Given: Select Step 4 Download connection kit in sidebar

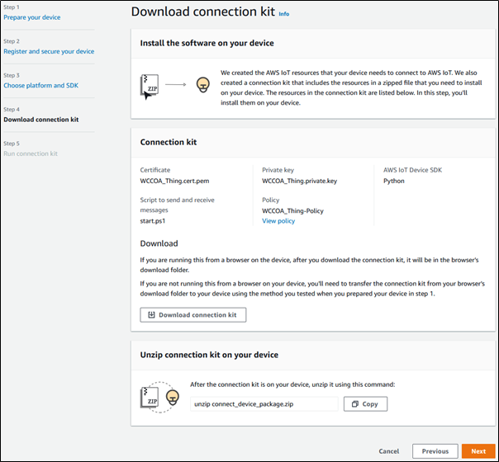Looking at the screenshot, I should click(x=41, y=120).
